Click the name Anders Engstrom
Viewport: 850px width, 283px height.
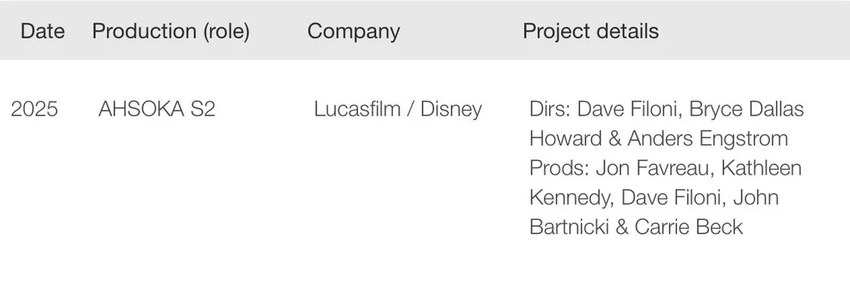pos(708,138)
